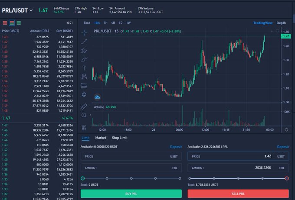Focus the buy AMOUNT input field
The height and width of the screenshot is (200, 295).
(x=131, y=168)
